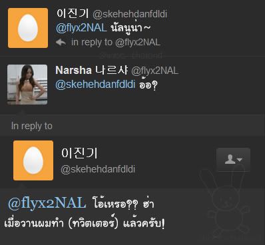Open large 이진기 name in profile header
The height and width of the screenshot is (245, 265).
point(79,153)
